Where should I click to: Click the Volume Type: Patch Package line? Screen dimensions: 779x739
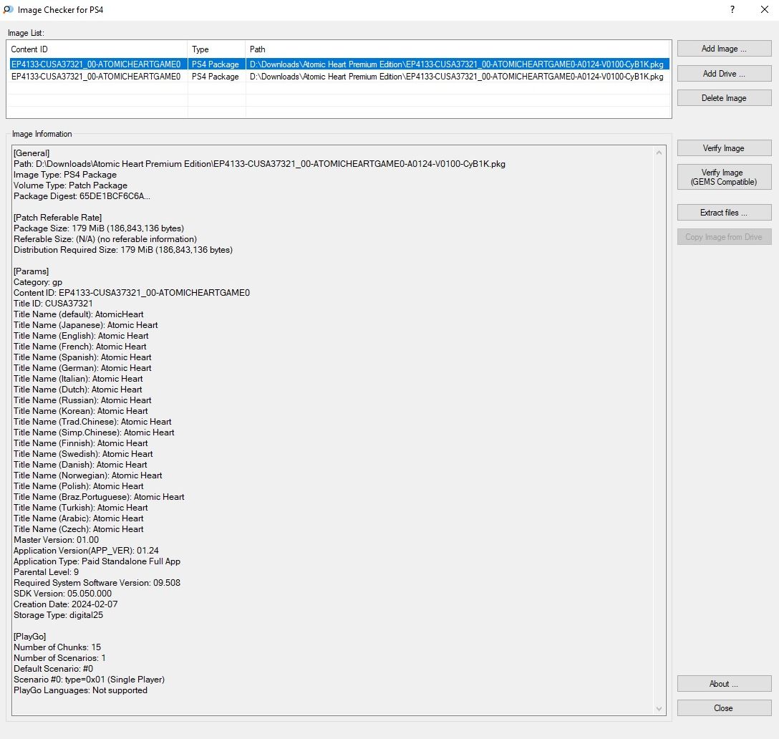71,185
